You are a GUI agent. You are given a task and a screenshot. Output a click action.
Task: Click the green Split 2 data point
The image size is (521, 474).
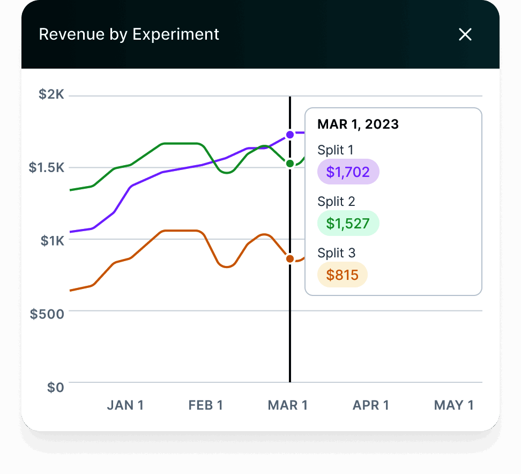pos(290,163)
